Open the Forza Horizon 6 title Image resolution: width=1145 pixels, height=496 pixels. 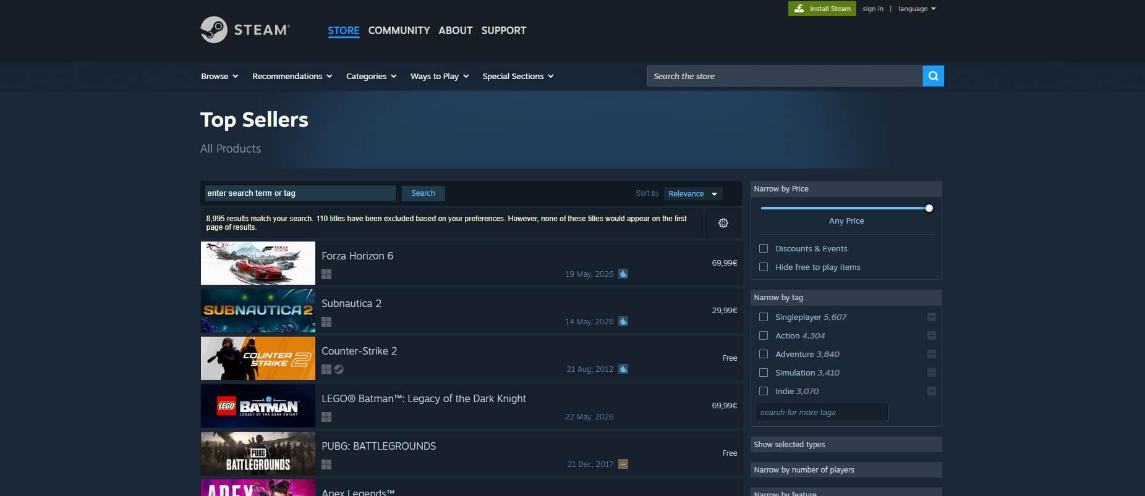[x=357, y=256]
